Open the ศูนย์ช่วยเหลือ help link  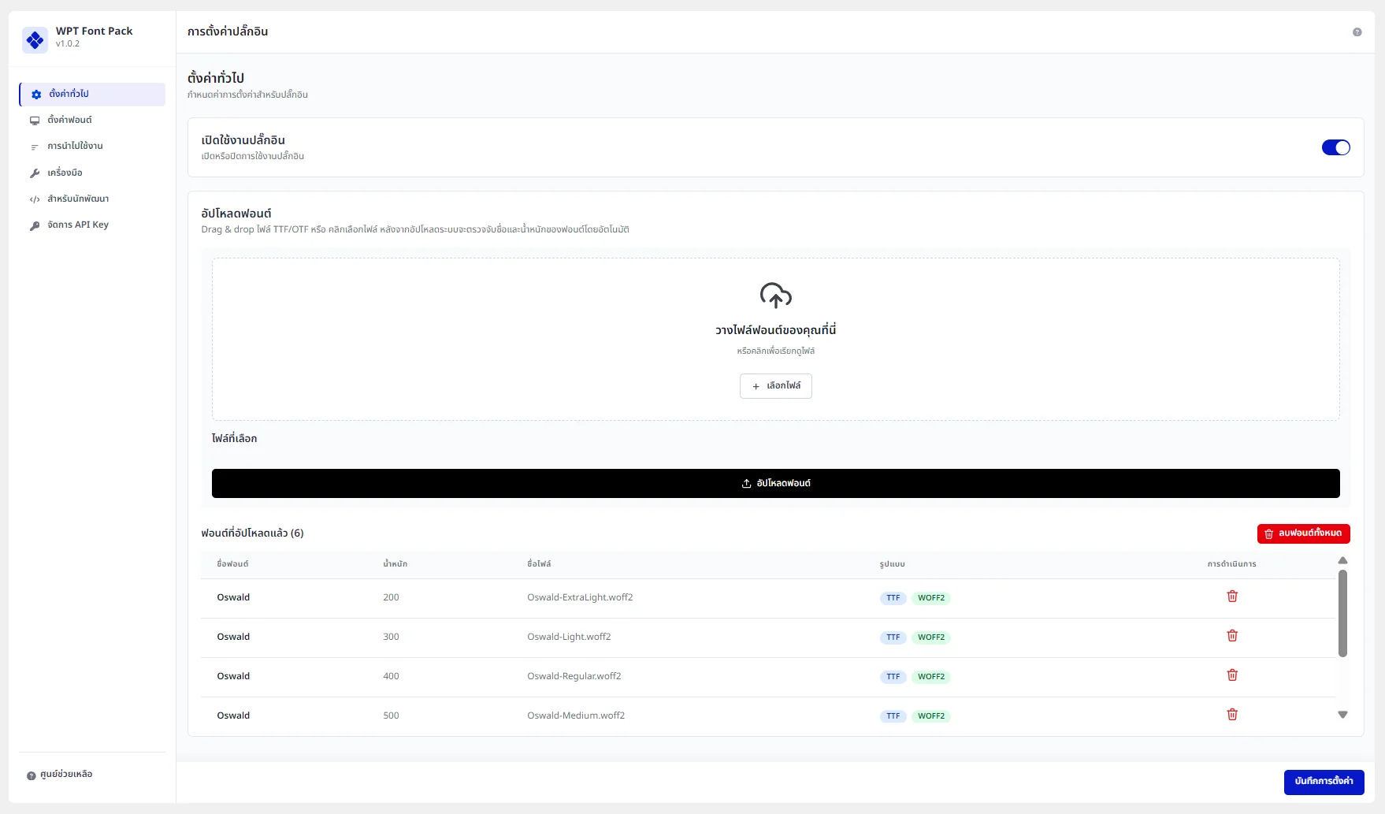pyautogui.click(x=66, y=775)
